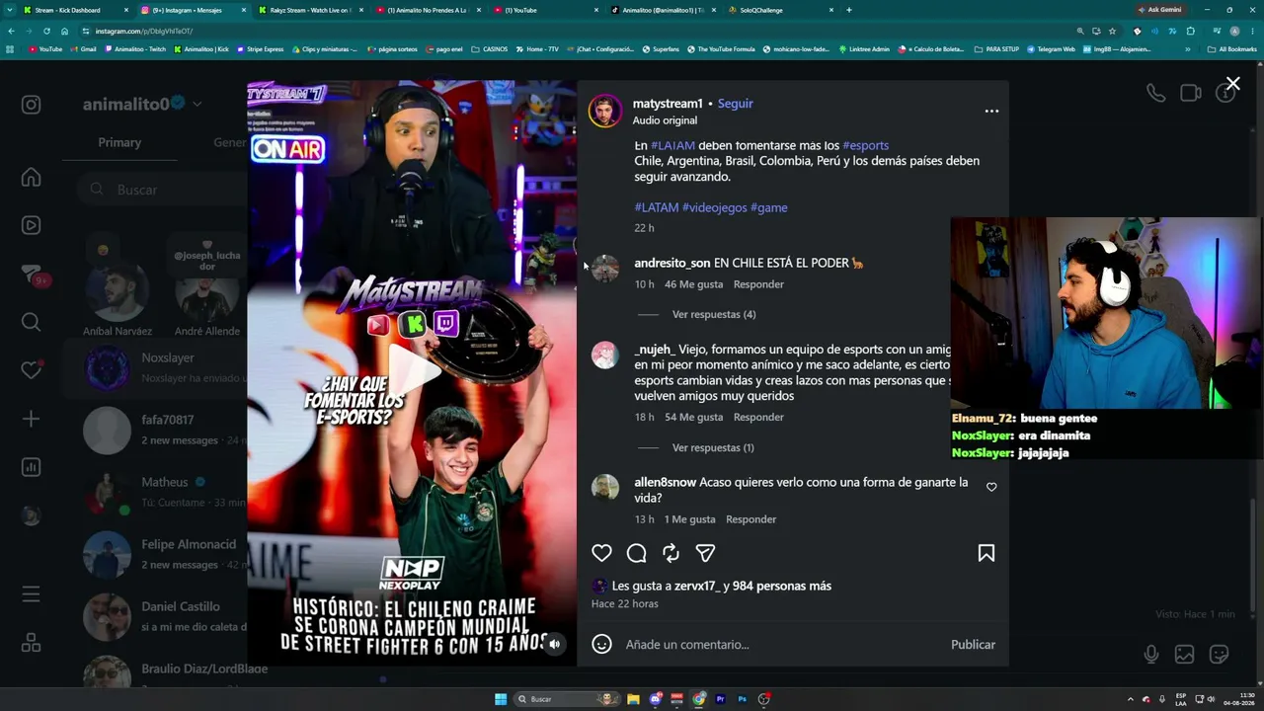Click the Buscar field in messages
The image size is (1264, 711).
(160, 190)
